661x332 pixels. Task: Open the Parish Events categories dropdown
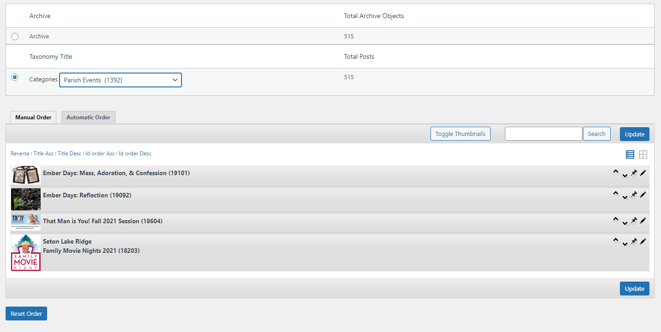click(x=121, y=80)
